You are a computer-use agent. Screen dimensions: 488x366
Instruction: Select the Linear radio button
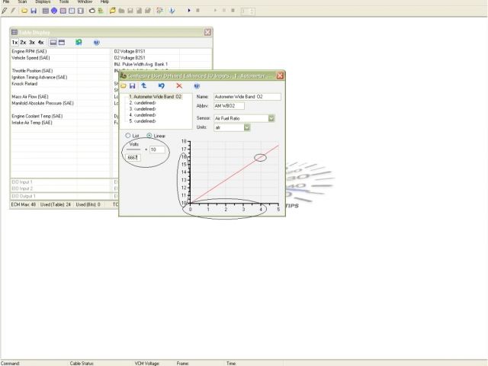pos(149,136)
